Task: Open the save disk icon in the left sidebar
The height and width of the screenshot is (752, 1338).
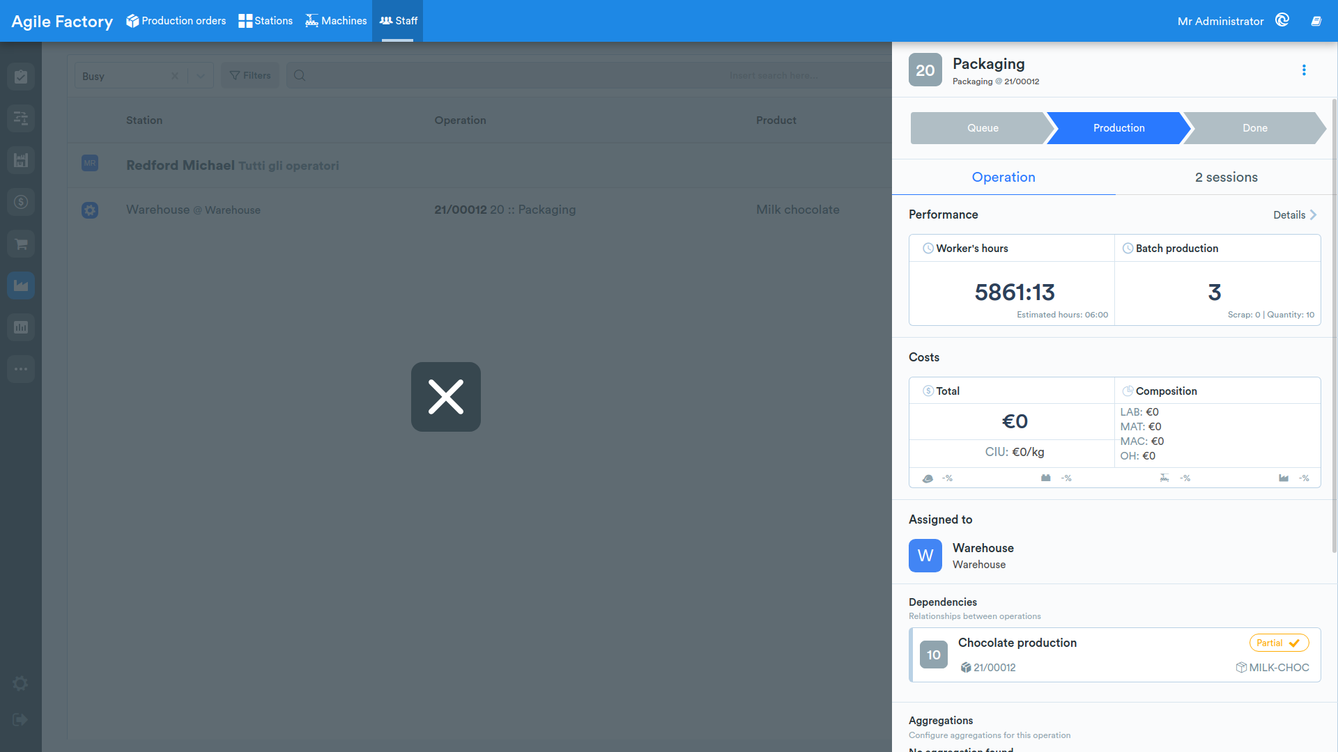Action: (21, 160)
